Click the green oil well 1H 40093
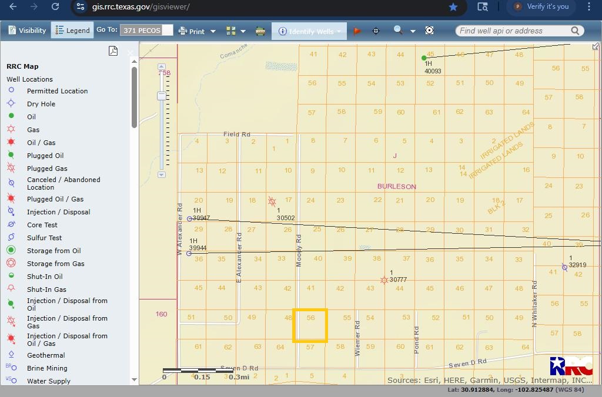602x397 pixels. [424, 58]
